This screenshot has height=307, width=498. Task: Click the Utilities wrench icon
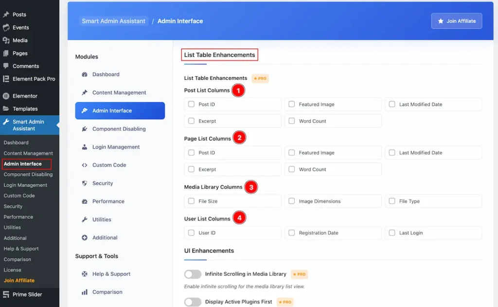point(85,219)
